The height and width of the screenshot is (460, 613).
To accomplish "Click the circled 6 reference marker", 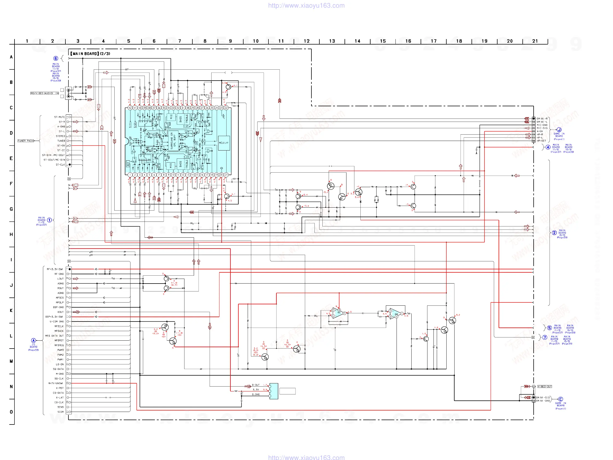I will coord(56,58).
